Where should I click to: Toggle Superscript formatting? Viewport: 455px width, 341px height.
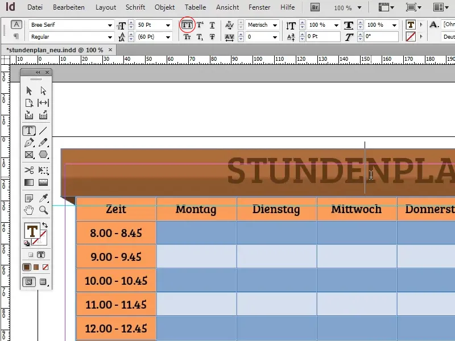pos(200,25)
